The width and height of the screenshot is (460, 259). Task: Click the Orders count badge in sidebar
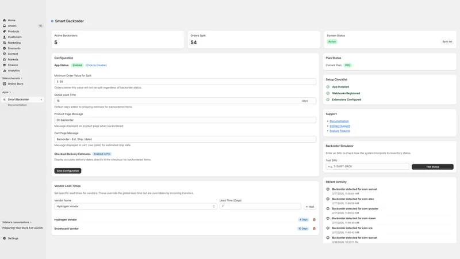[40, 26]
